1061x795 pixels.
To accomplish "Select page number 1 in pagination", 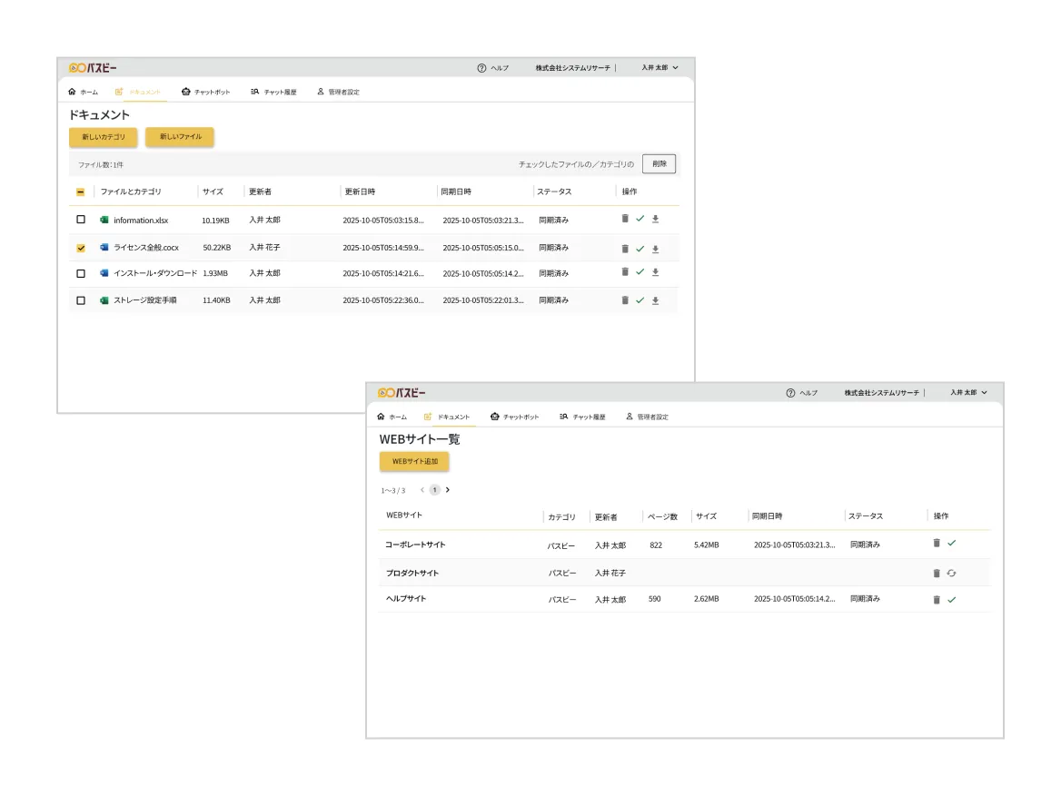I will coord(434,490).
